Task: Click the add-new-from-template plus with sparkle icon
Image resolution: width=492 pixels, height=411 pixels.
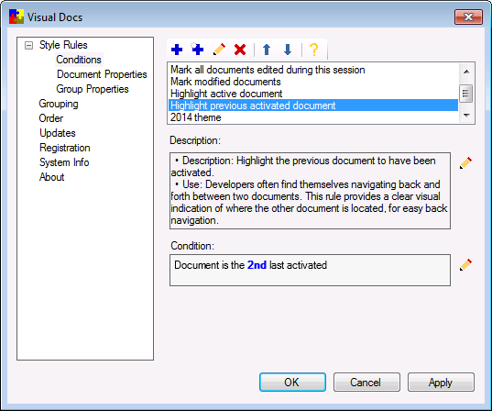Action: coord(197,49)
